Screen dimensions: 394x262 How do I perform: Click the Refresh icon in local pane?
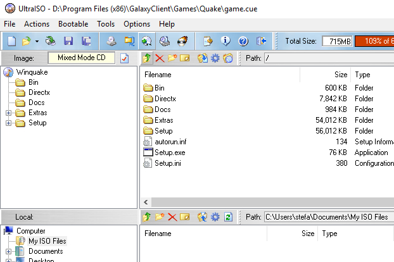(228, 217)
